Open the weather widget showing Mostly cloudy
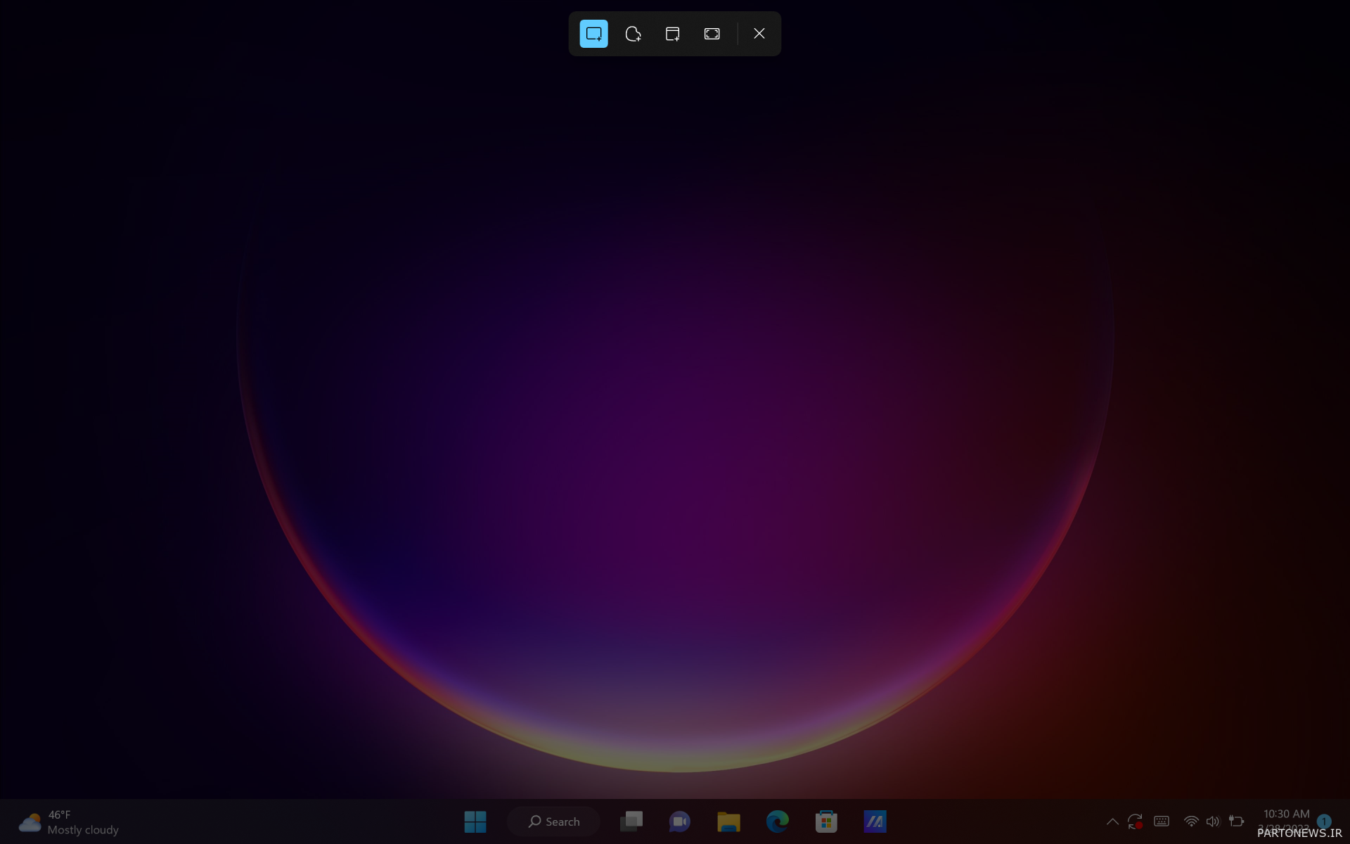The image size is (1350, 844). pyautogui.click(x=69, y=822)
